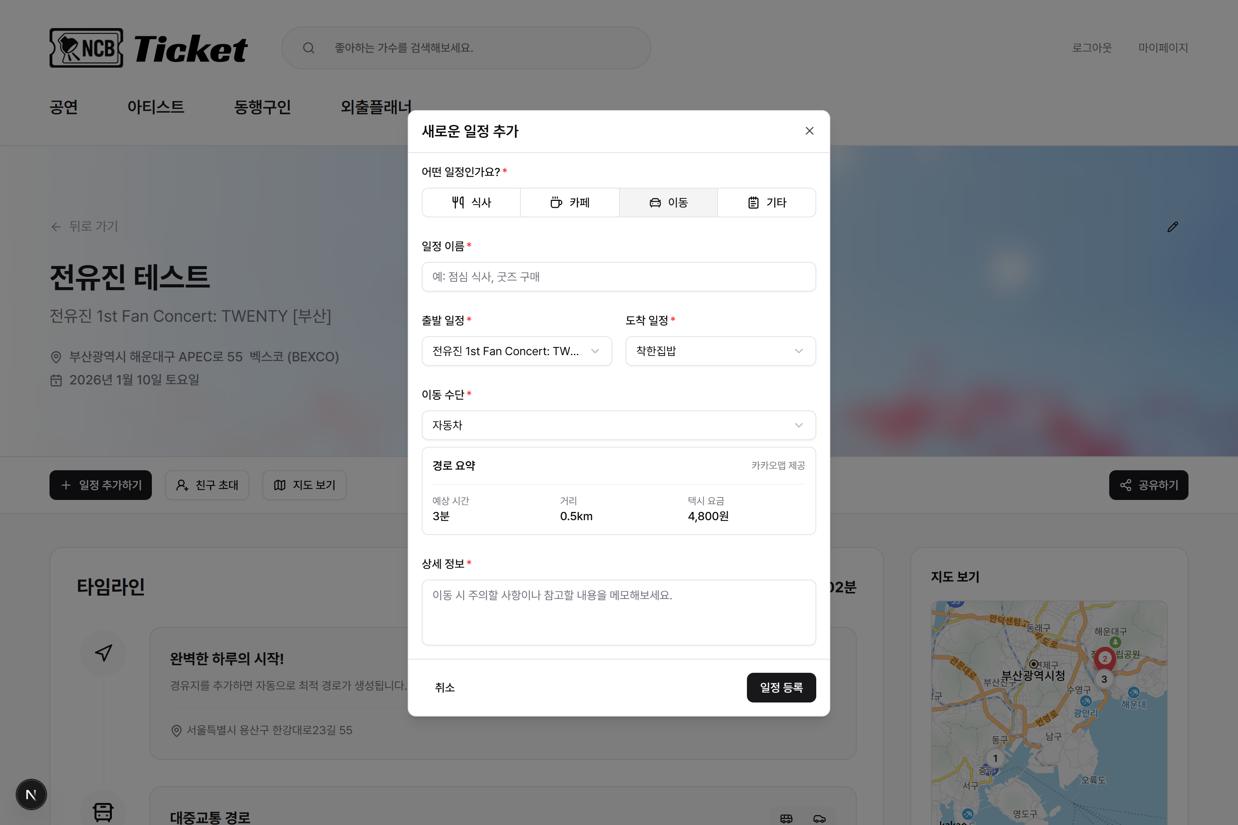
Task: Go to 마이페이지
Action: pyautogui.click(x=1163, y=48)
